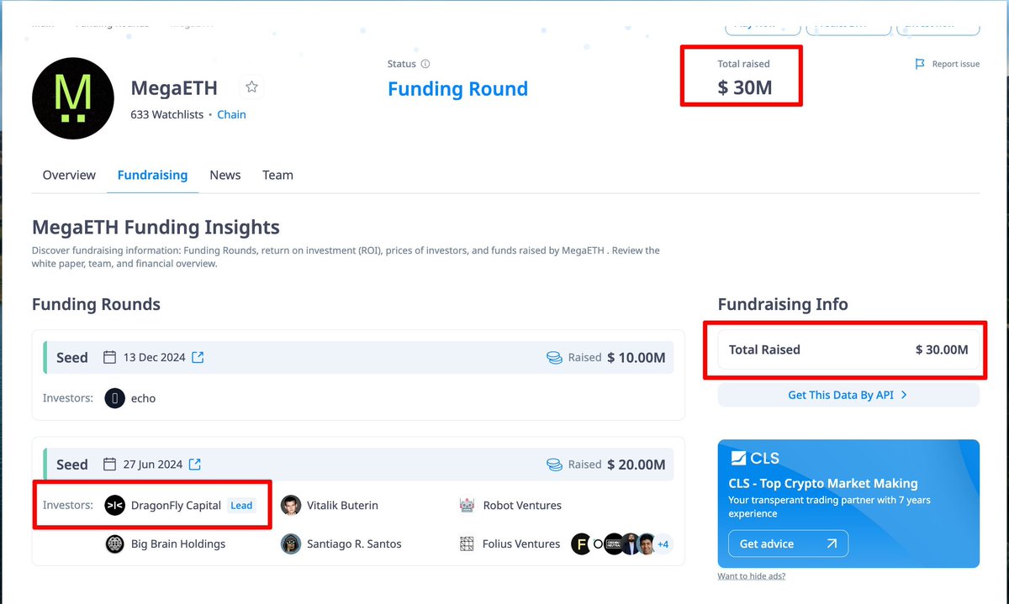Click the yellow F investor avatar

click(x=581, y=544)
